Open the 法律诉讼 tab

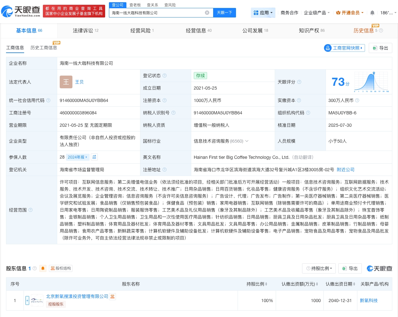pyautogui.click(x=85, y=30)
